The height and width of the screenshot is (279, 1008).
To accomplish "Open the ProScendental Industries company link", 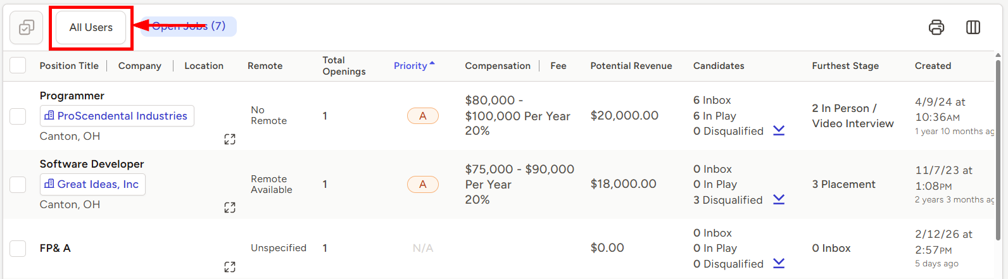I will point(122,116).
